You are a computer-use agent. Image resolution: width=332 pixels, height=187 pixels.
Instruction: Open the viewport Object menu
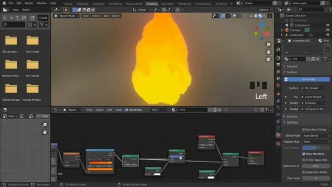pyautogui.click(x=116, y=16)
